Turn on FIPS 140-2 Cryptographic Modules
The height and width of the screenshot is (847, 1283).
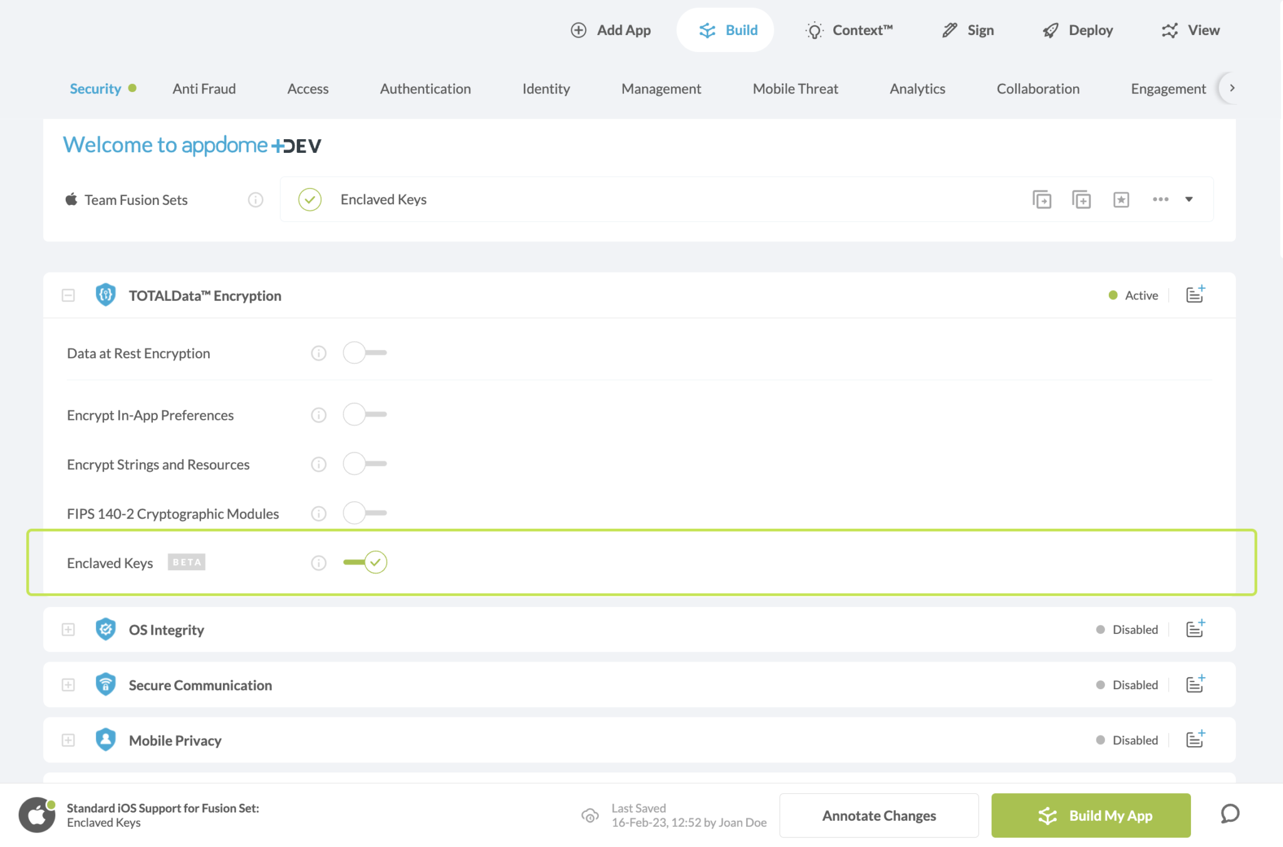[365, 513]
